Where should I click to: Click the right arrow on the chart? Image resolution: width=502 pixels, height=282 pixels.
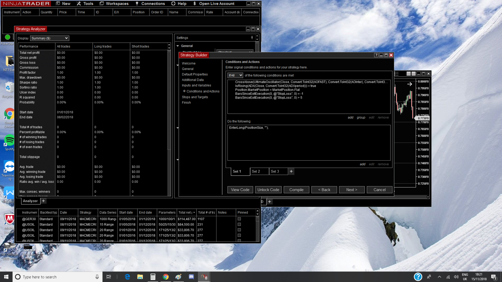pyautogui.click(x=409, y=84)
